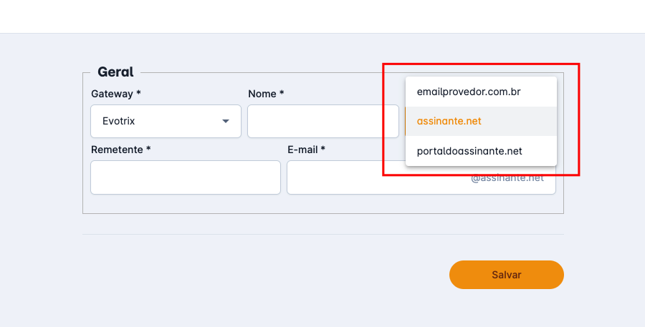Viewport: 645px width, 327px height.
Task: Click empty space below the Remetente field
Action: [x=185, y=204]
